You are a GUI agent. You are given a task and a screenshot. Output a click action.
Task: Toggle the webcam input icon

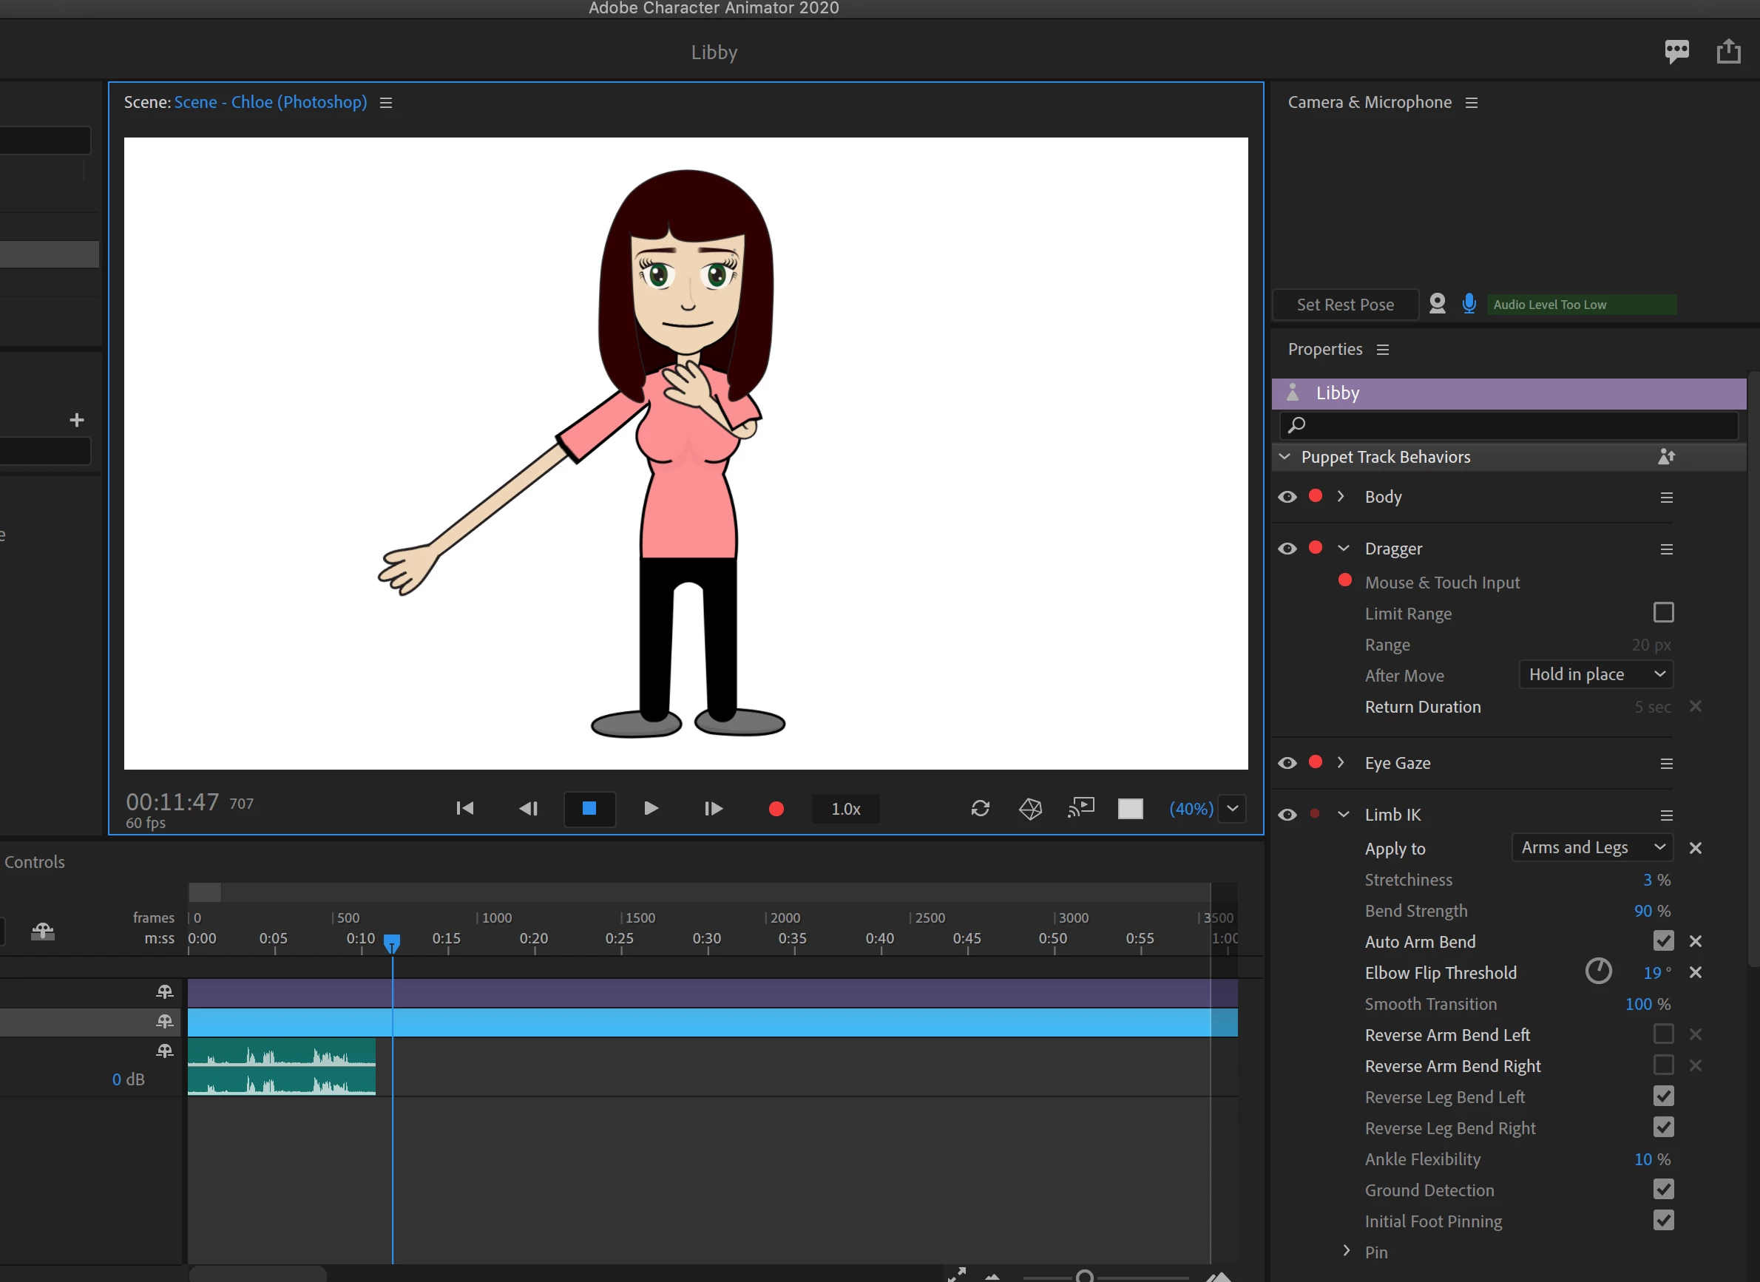click(1437, 303)
